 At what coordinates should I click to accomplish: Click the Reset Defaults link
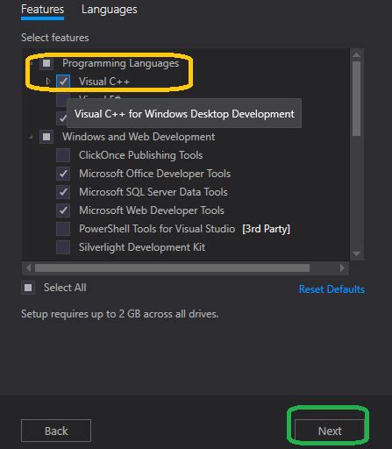tap(331, 289)
